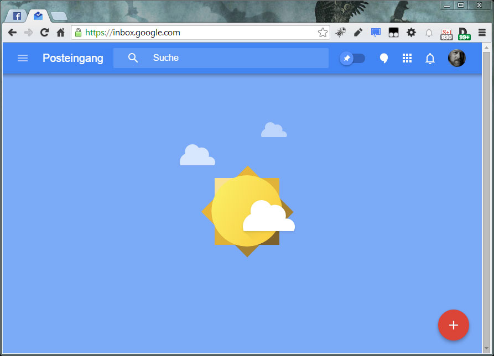Click the scrollbar up arrow
The width and height of the screenshot is (494, 356).
[x=486, y=48]
